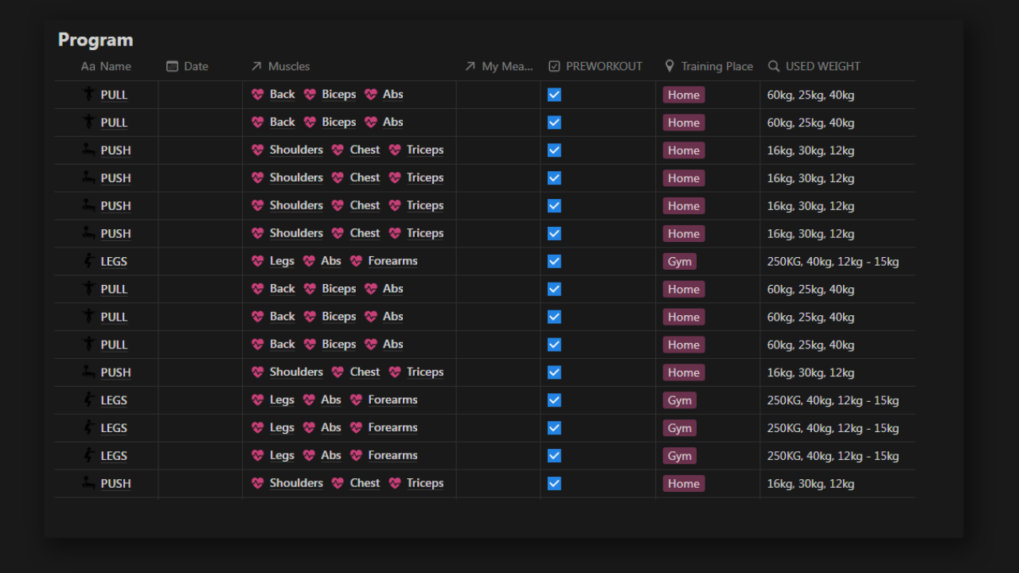Click the empty Date cell in first PULL row
Image resolution: width=1019 pixels, height=573 pixels.
(201, 95)
